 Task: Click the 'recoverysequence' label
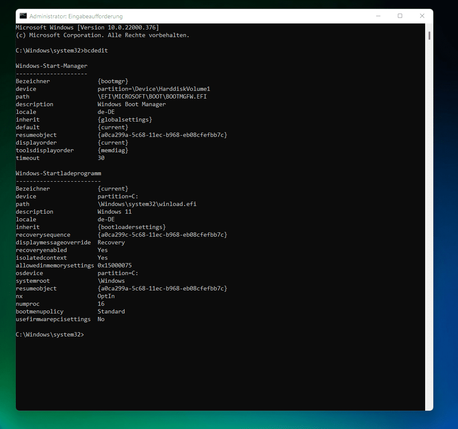point(43,235)
